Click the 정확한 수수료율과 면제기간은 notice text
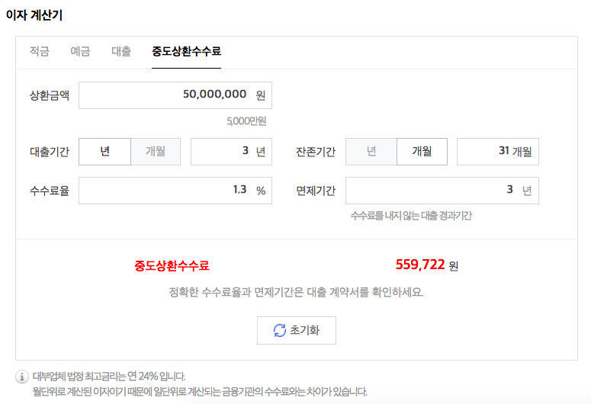 296,292
